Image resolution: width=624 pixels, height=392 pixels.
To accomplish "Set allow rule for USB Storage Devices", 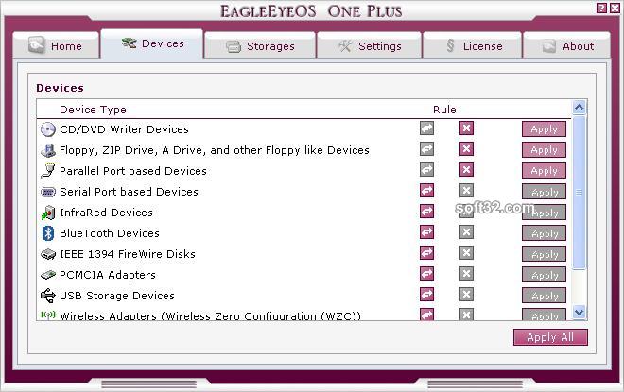I will pyautogui.click(x=426, y=294).
